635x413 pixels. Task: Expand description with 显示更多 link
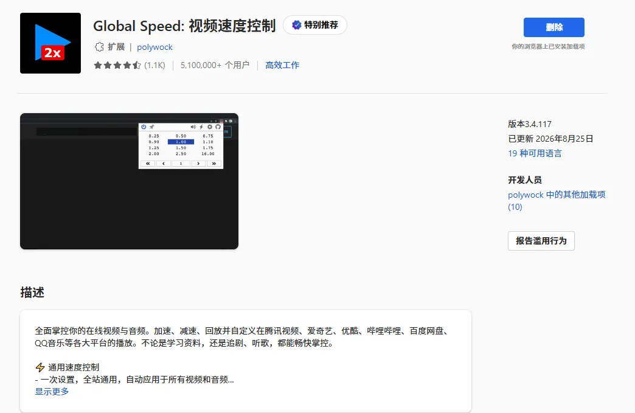[52, 392]
